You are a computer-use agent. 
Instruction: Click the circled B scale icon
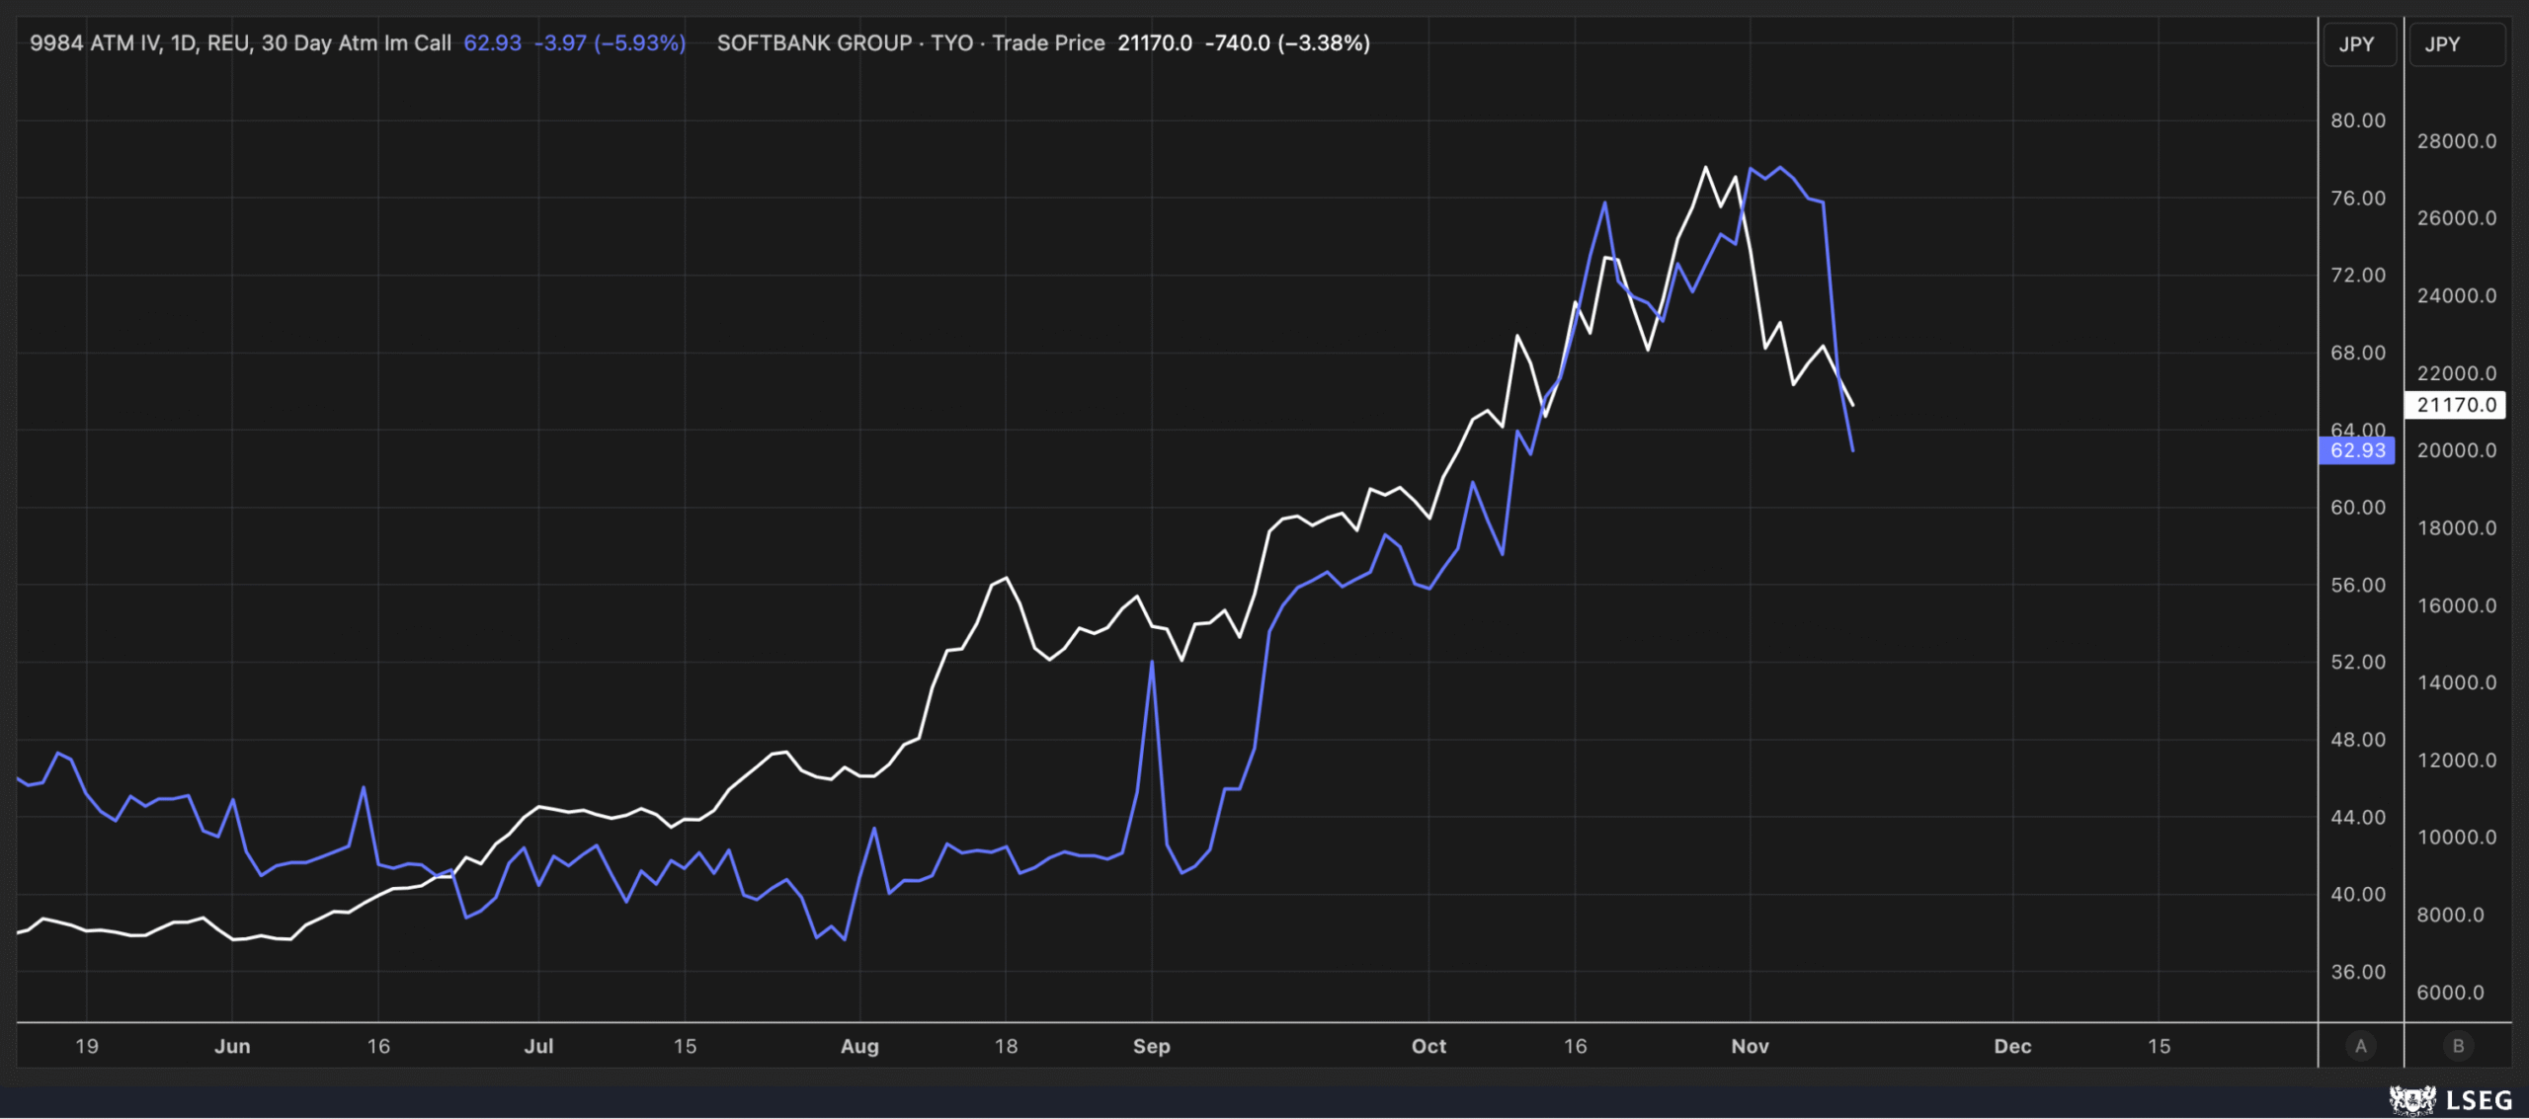pos(2458,1046)
